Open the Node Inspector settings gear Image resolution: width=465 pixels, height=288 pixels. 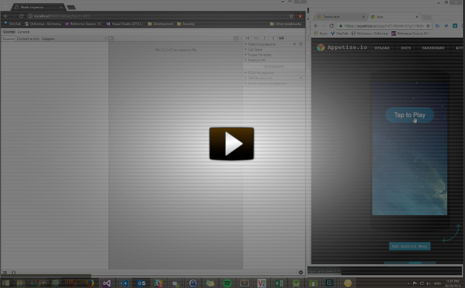(301, 272)
